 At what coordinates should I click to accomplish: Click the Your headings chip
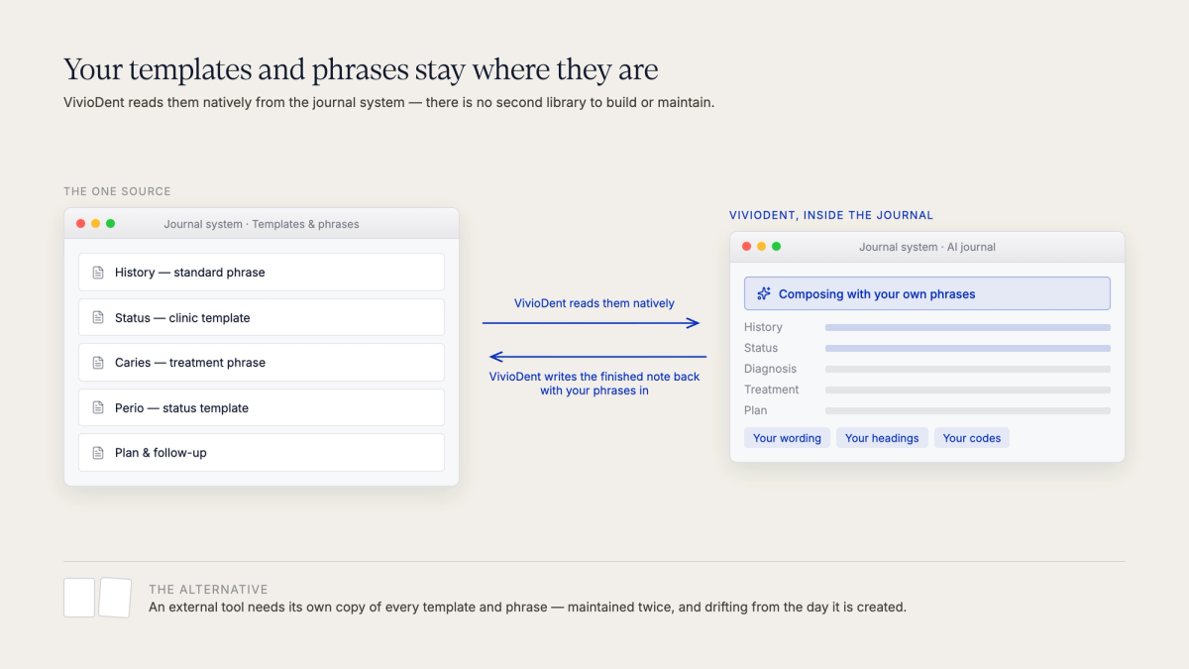882,438
